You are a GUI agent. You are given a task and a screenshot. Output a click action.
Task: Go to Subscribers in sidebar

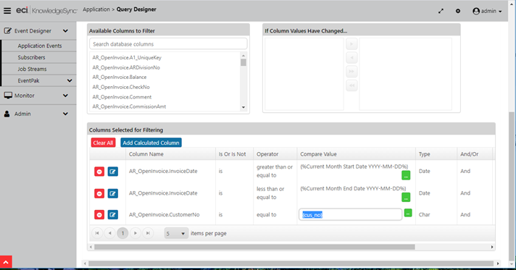[x=32, y=58]
